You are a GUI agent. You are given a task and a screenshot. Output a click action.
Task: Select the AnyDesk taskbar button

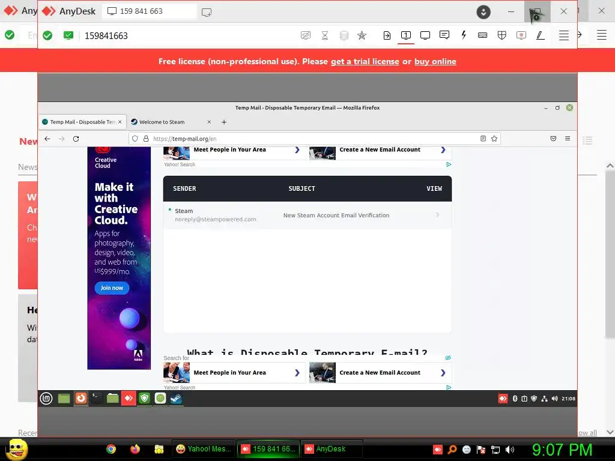[x=332, y=449]
